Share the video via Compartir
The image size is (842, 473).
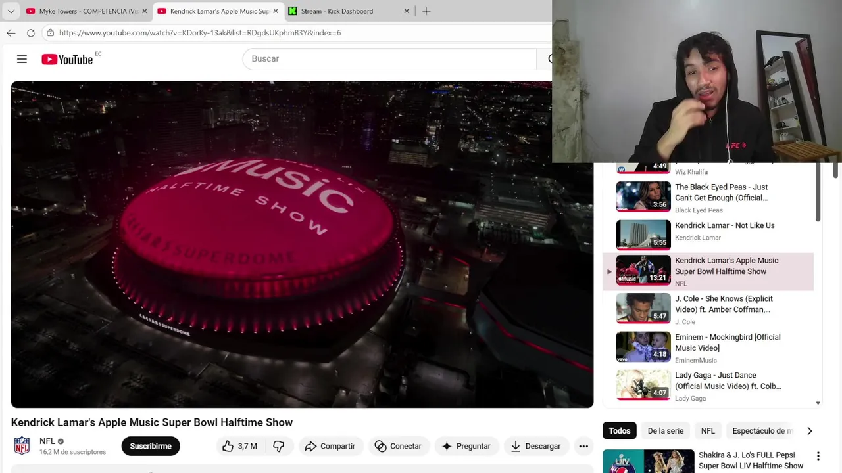(x=330, y=446)
